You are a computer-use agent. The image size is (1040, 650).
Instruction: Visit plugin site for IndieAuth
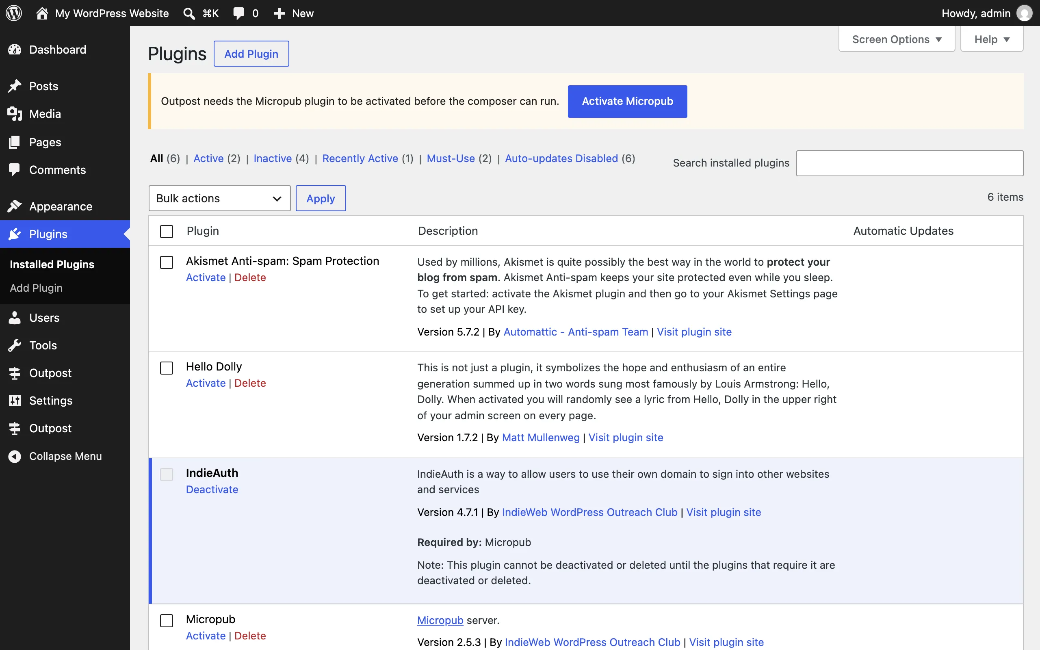pos(723,512)
